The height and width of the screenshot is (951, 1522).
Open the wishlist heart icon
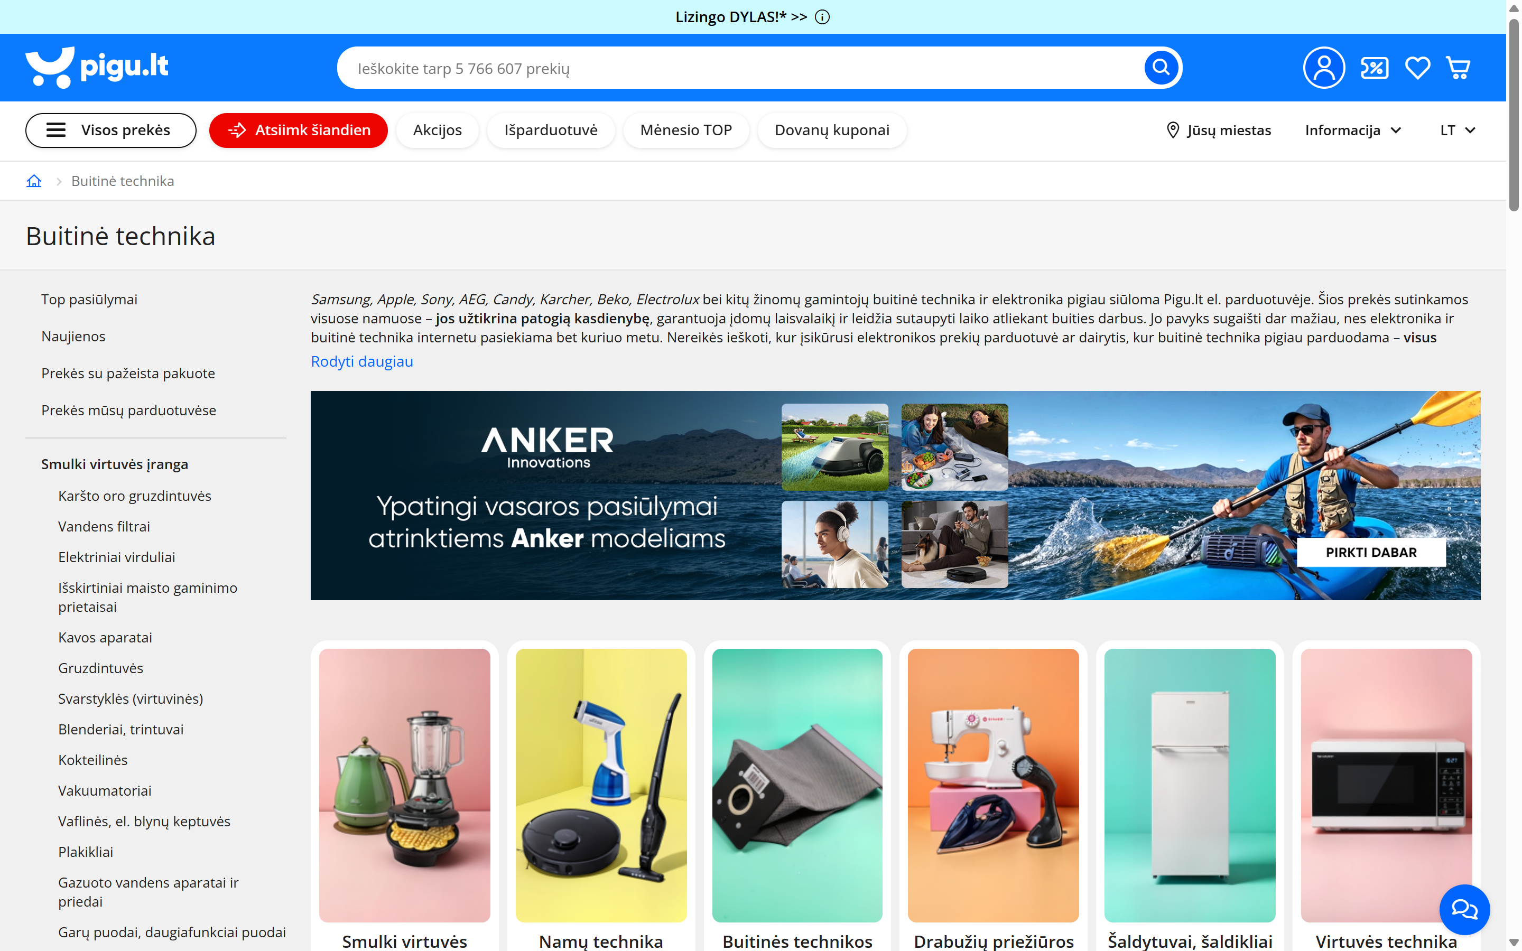coord(1417,67)
